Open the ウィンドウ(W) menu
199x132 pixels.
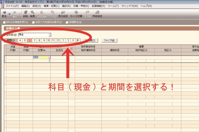(x=130, y=6)
